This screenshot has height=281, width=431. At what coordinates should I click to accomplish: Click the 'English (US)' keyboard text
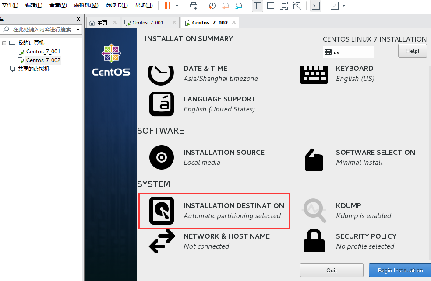[x=355, y=79]
